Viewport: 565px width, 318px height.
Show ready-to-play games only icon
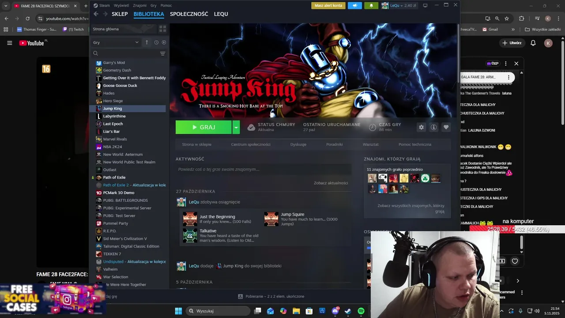click(x=164, y=42)
